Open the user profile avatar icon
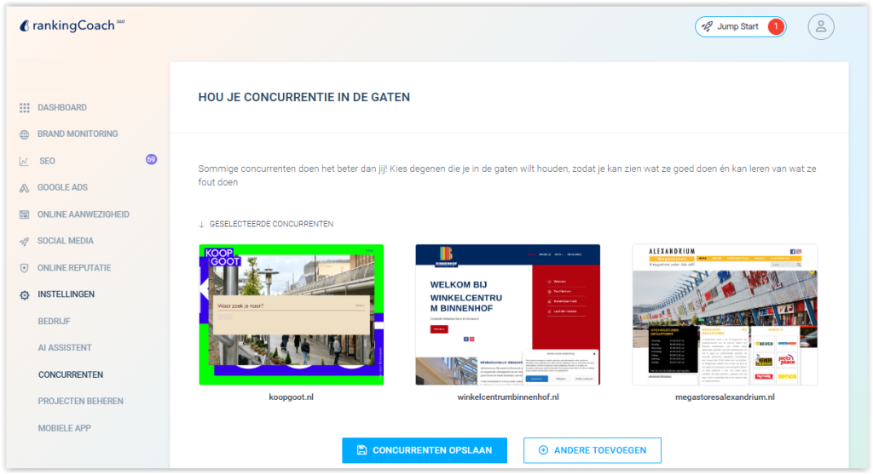 [820, 26]
